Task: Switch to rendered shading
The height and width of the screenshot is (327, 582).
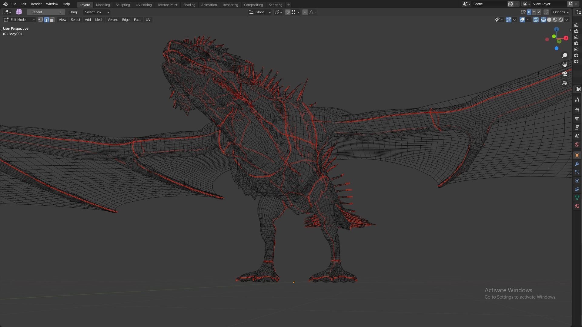Action: (x=561, y=20)
